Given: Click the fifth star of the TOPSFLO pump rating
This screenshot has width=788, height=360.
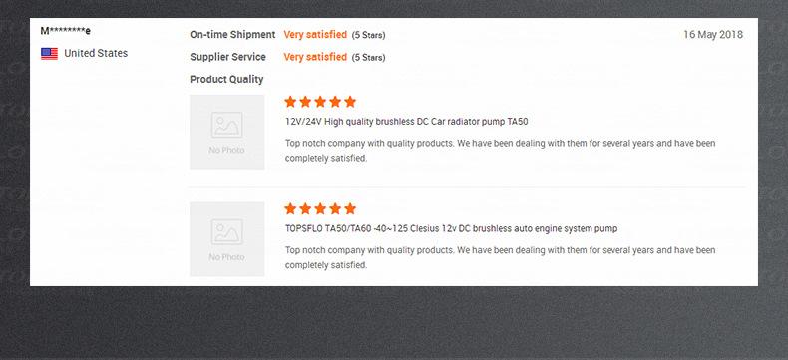Looking at the screenshot, I should [x=350, y=208].
